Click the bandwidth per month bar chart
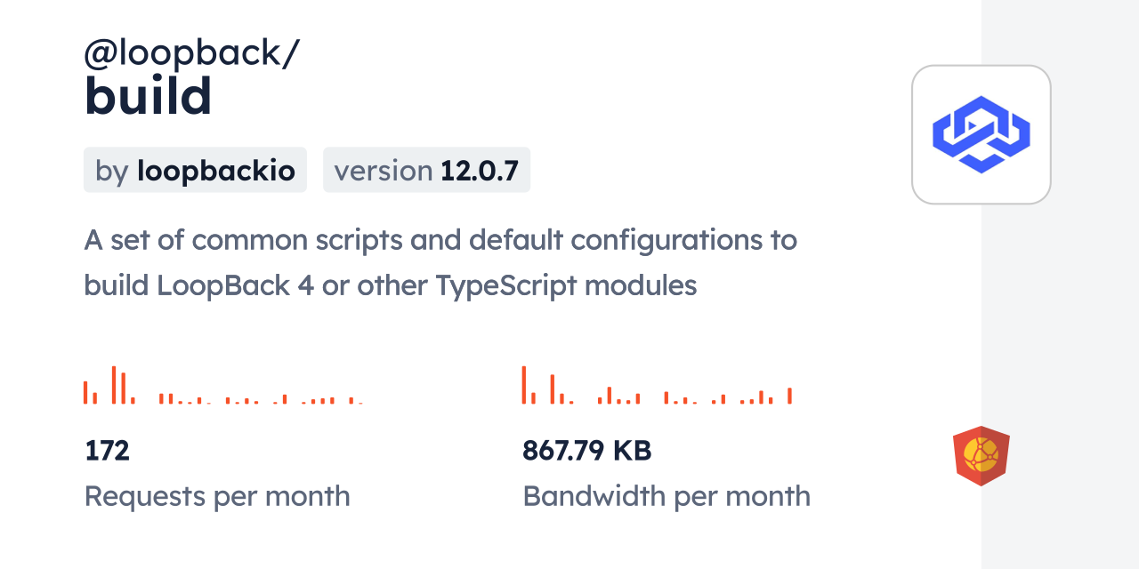Image resolution: width=1139 pixels, height=569 pixels. click(x=657, y=386)
